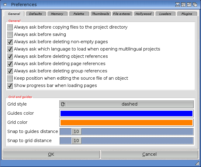Open the blue Guides color swatch

pyautogui.click(x=126, y=113)
